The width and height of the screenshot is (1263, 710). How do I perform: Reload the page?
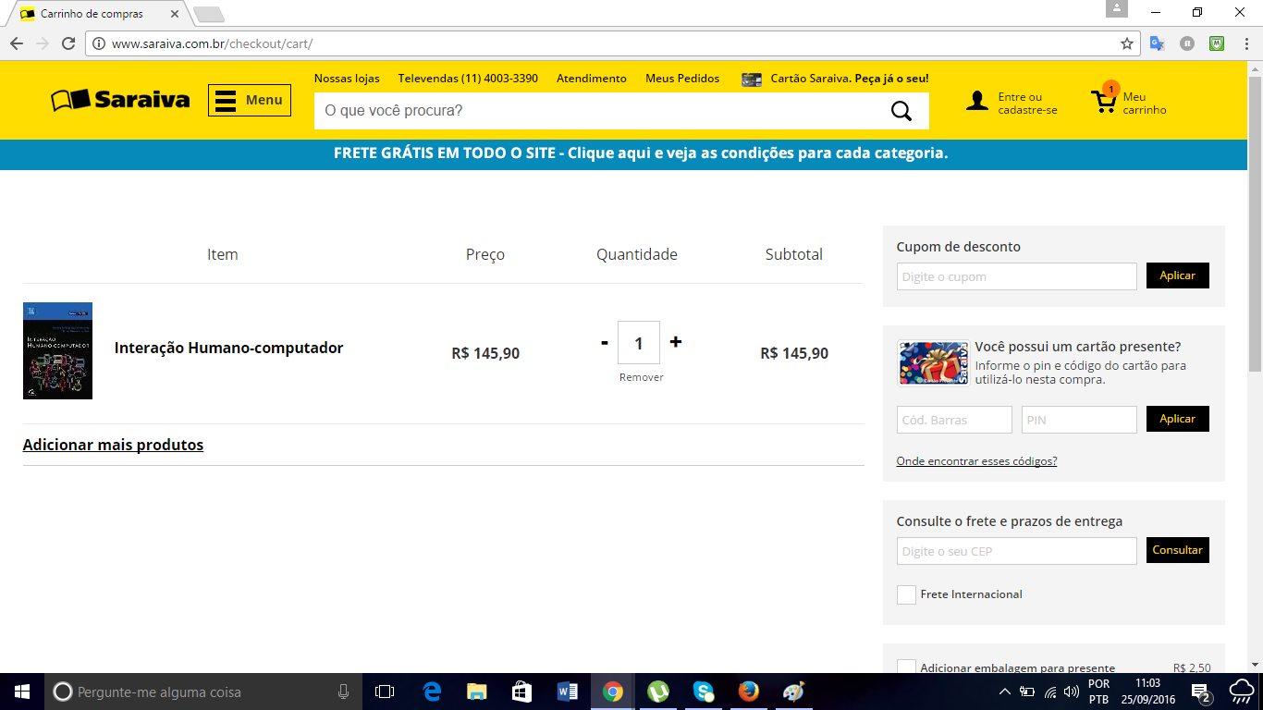click(68, 43)
